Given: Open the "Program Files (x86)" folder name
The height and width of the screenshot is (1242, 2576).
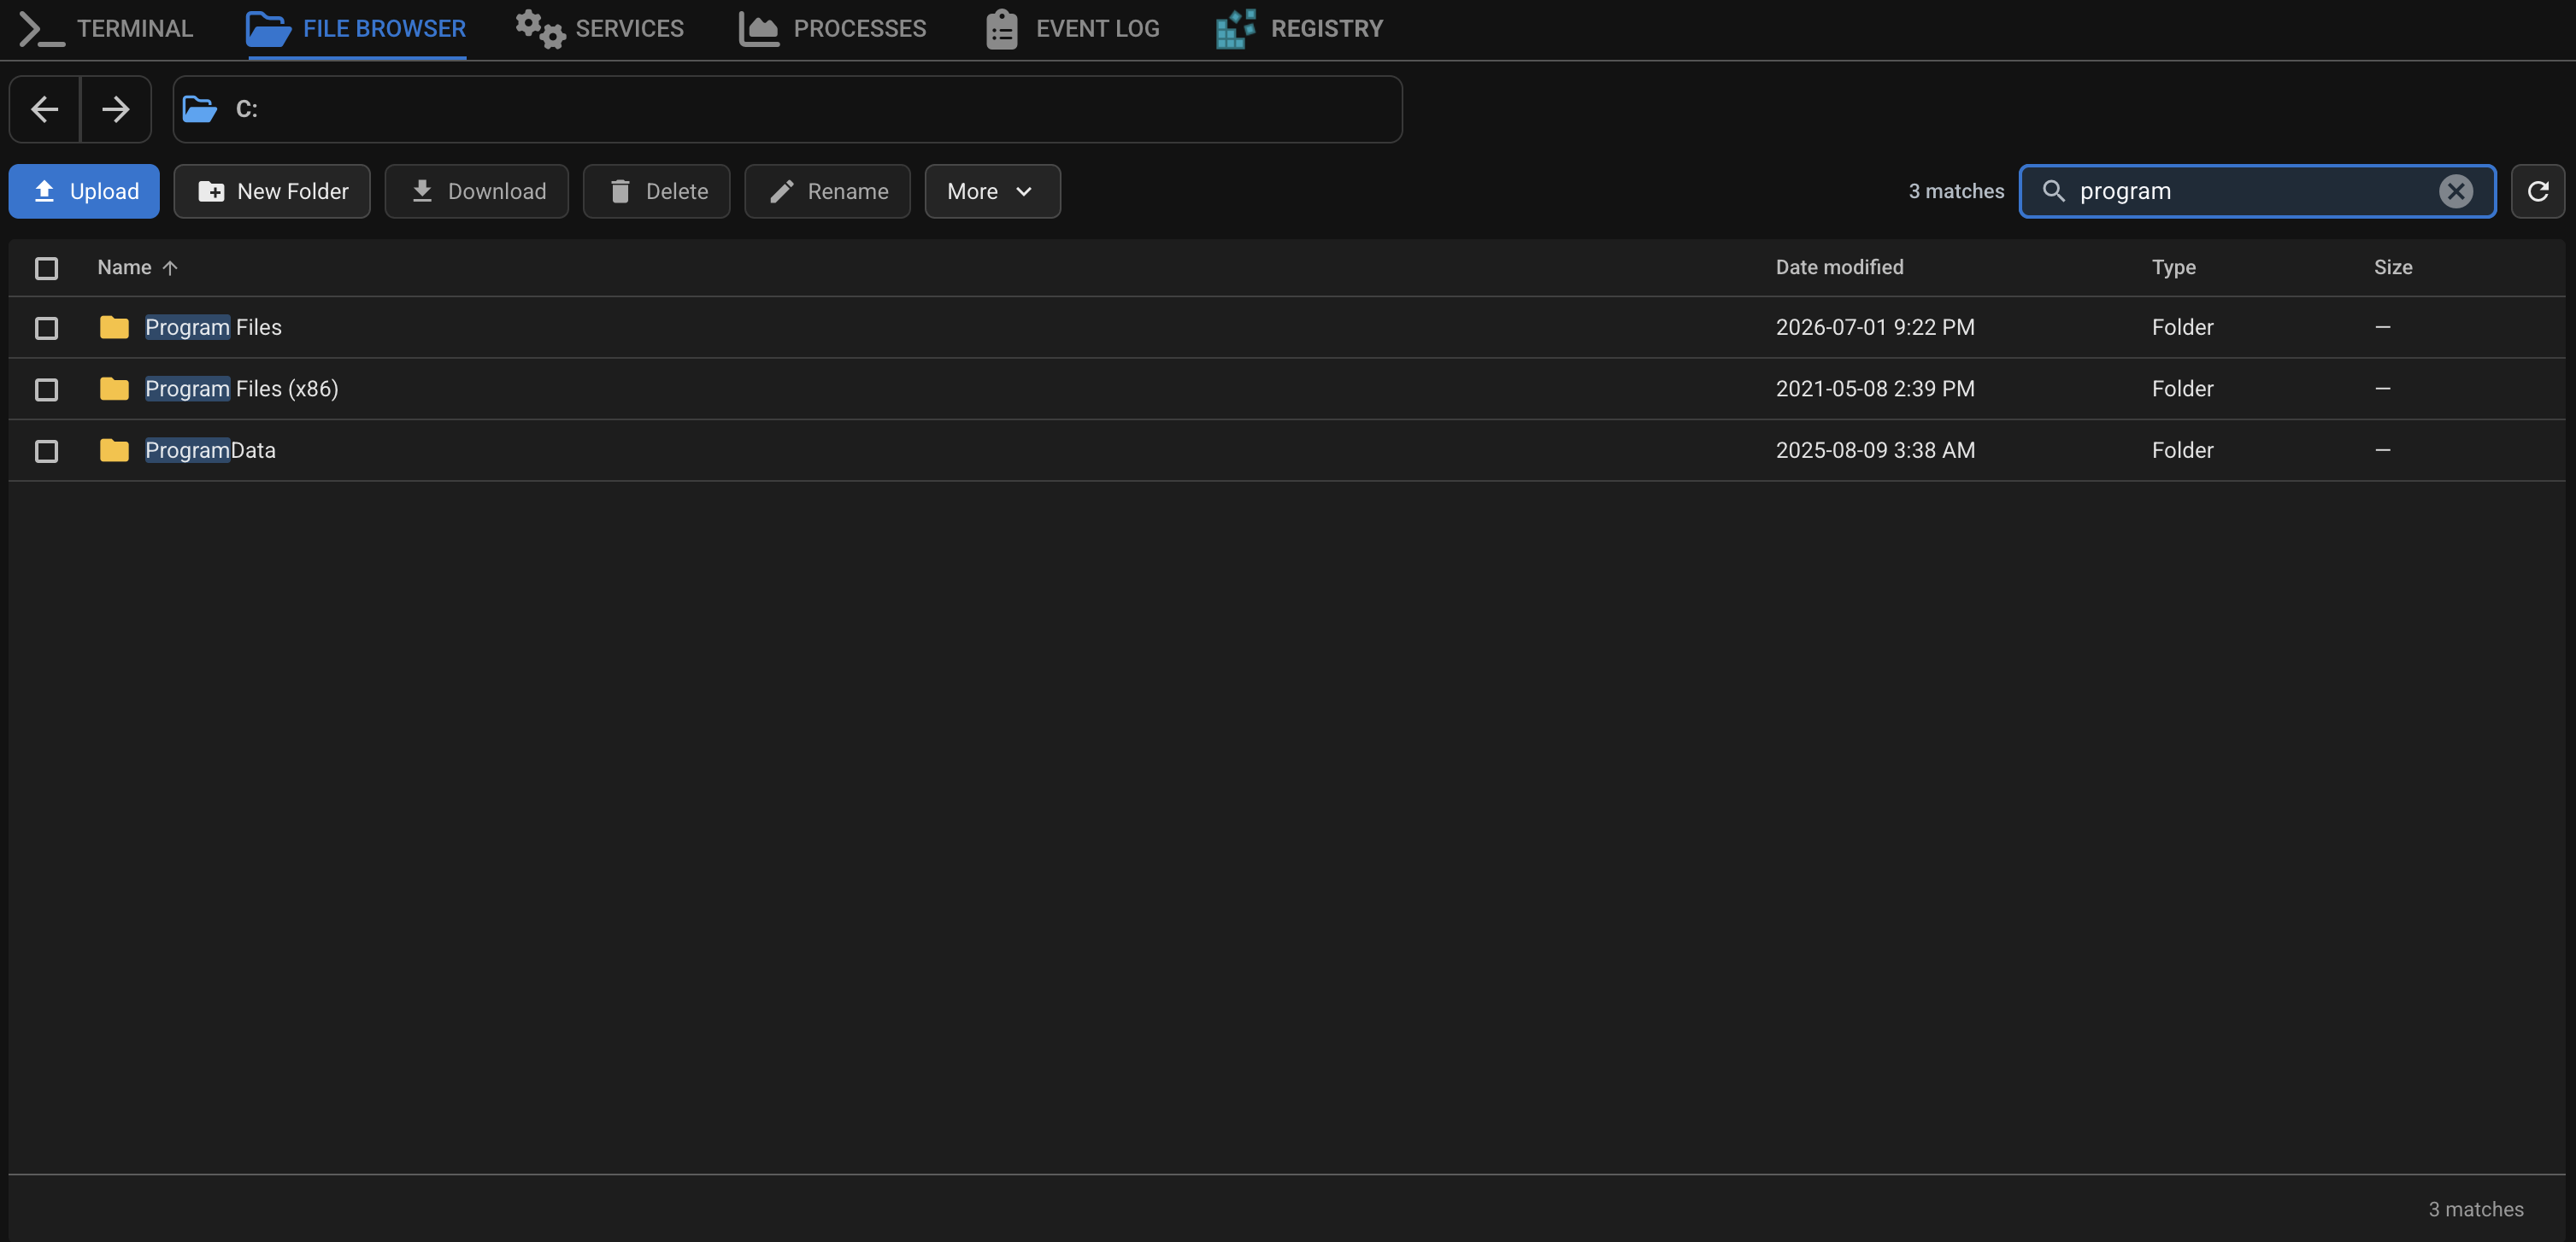Looking at the screenshot, I should pos(242,389).
